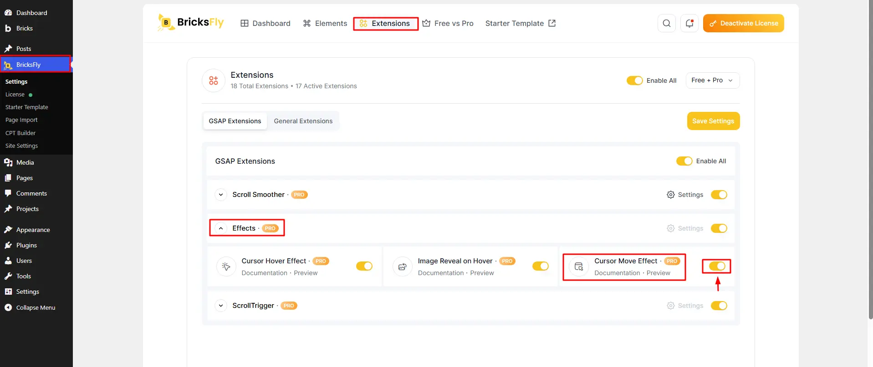
Task: Click the ScrollTrigger settings gear
Action: pos(670,306)
